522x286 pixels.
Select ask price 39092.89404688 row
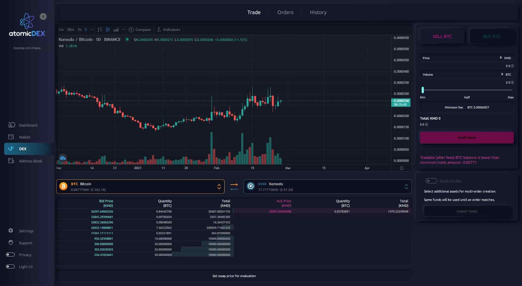click(x=323, y=211)
